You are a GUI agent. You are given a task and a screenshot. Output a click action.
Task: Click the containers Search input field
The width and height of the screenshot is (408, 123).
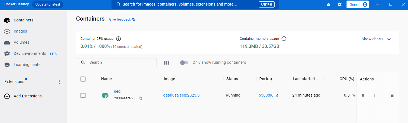pyautogui.click(x=116, y=63)
